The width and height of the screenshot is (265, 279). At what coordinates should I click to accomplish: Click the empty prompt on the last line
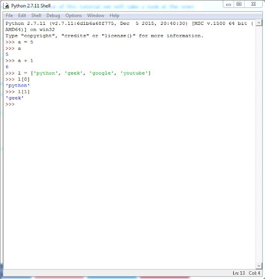click(10, 104)
